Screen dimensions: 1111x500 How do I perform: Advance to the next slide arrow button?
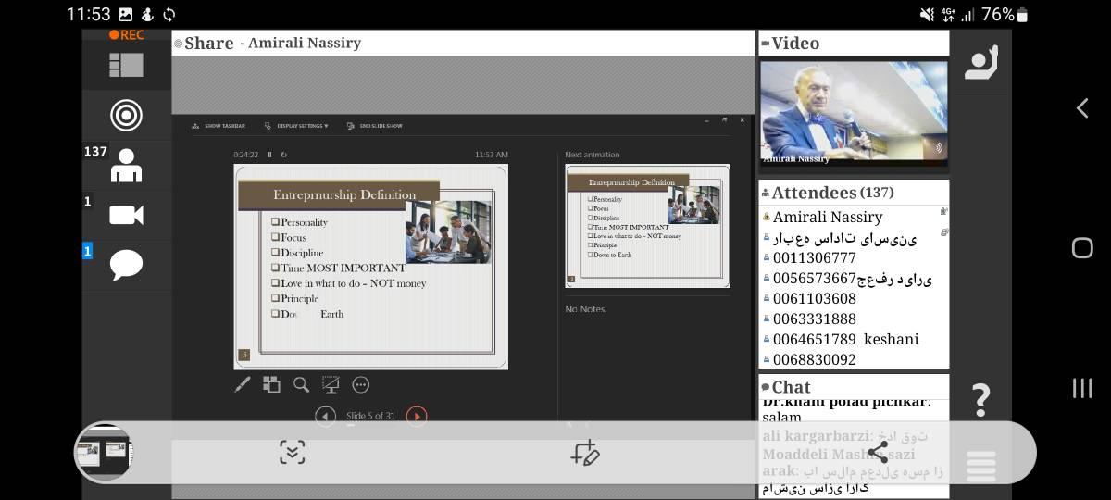click(x=417, y=416)
